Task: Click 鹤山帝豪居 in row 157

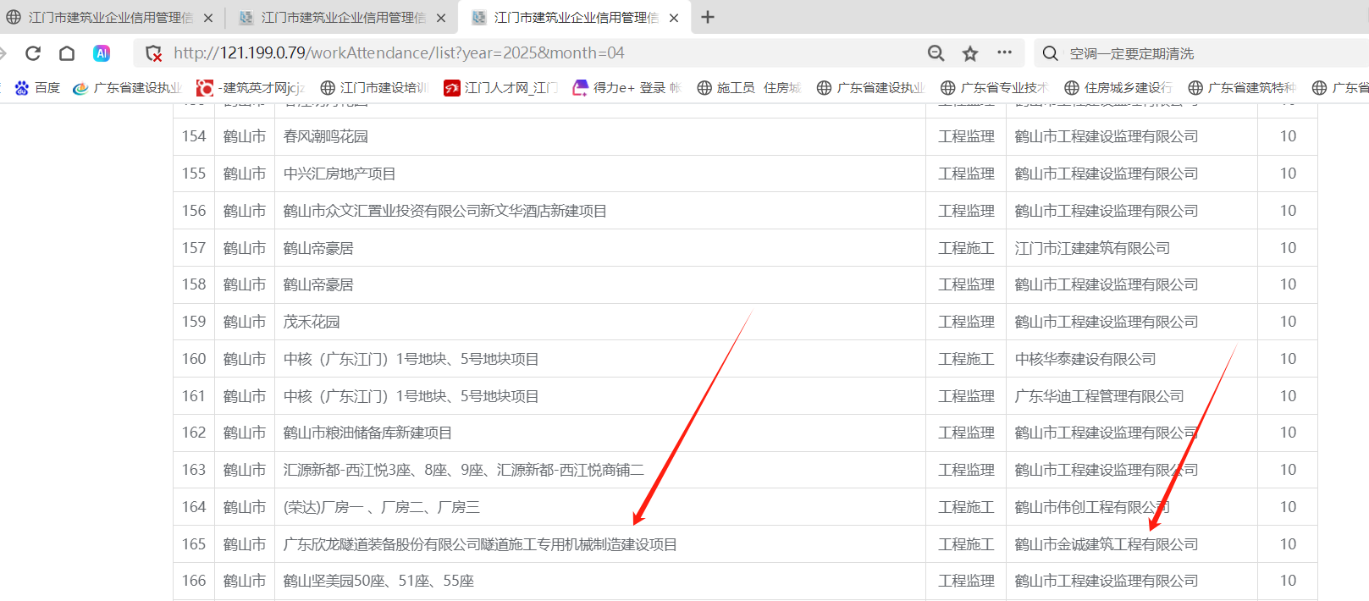Action: [x=318, y=248]
